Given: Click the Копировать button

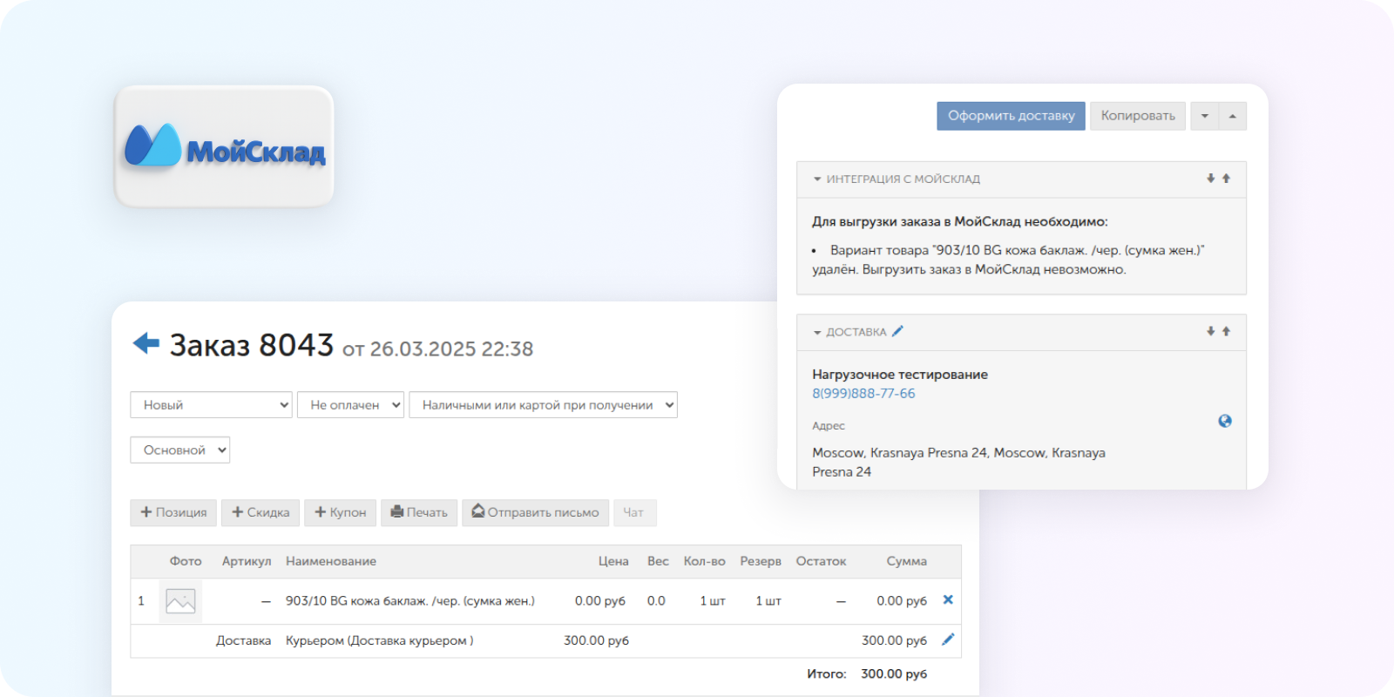Looking at the screenshot, I should click(1138, 116).
